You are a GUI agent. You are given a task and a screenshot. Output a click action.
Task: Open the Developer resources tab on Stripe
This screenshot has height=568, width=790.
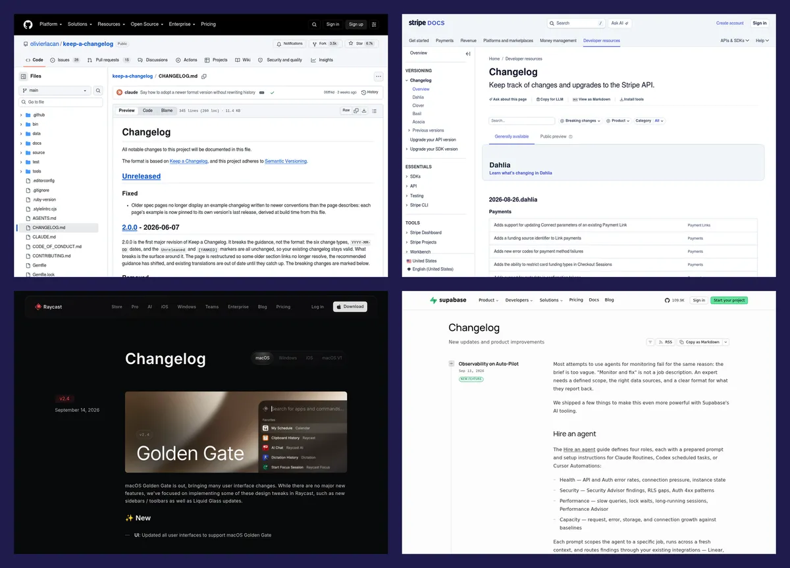point(602,41)
